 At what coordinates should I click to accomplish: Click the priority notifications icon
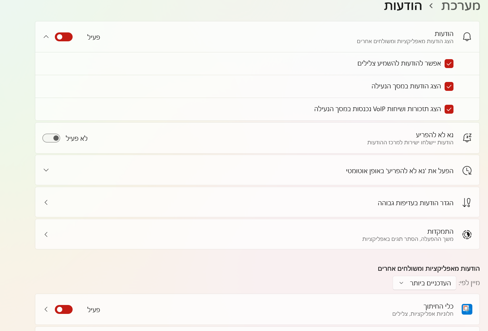click(x=466, y=203)
